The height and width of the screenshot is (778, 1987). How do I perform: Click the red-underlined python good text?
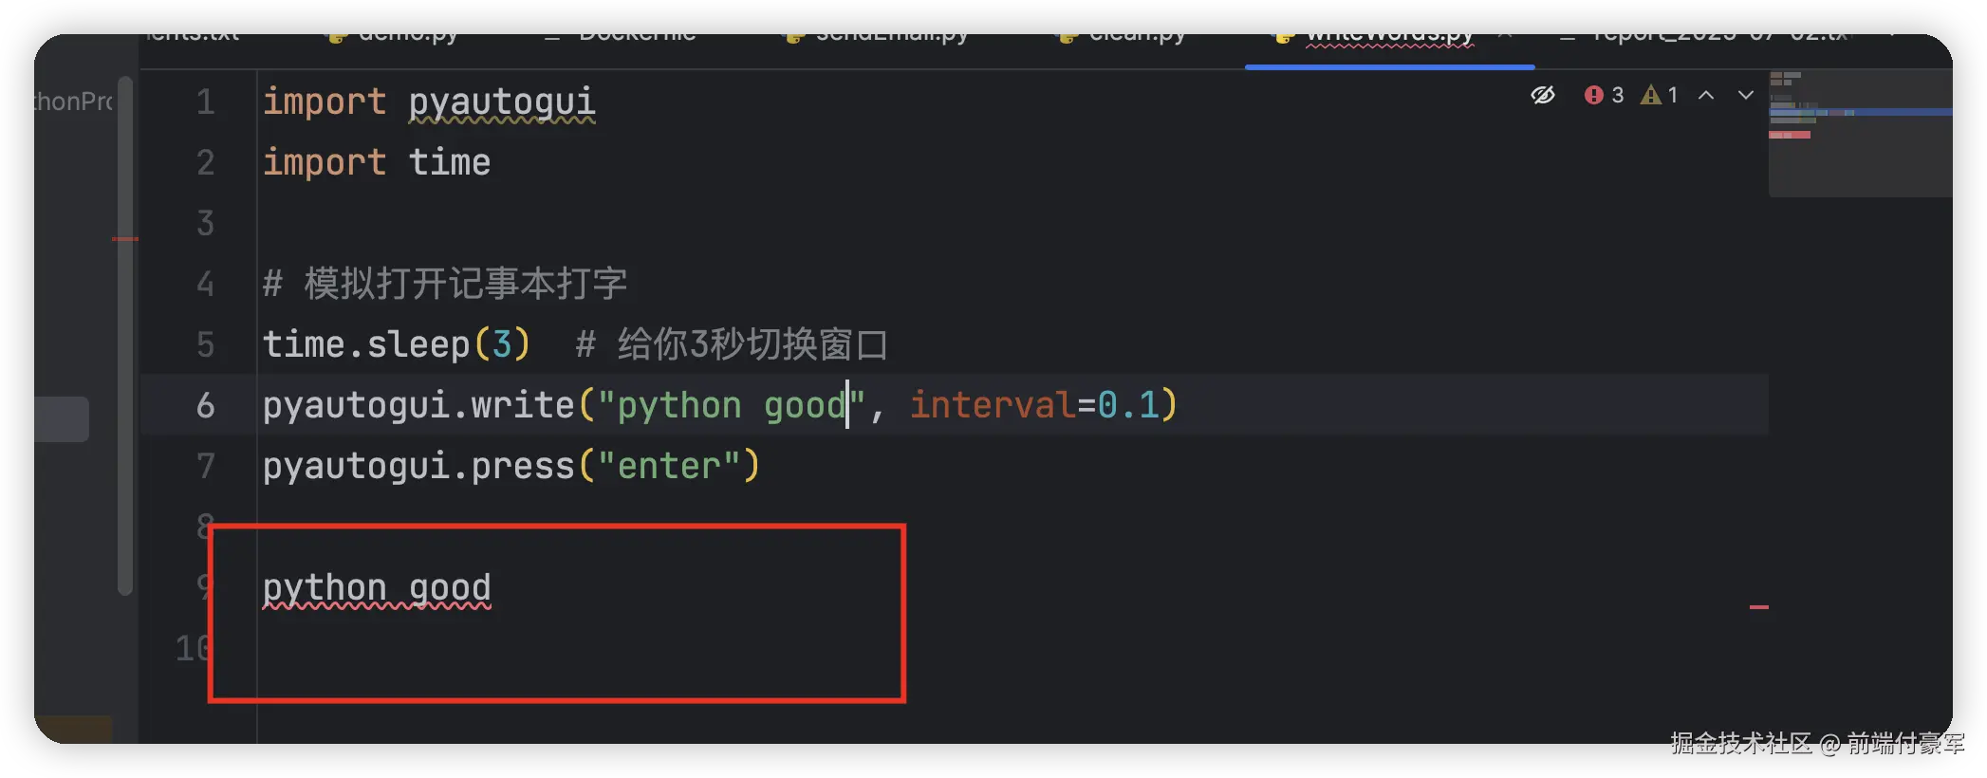pyautogui.click(x=377, y=588)
